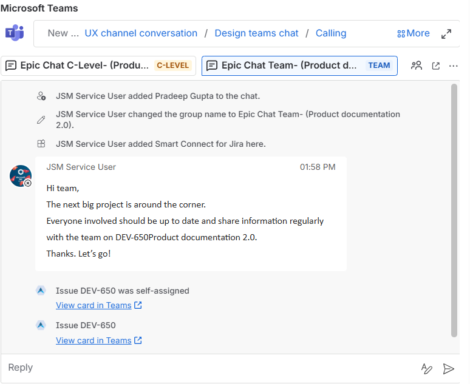The width and height of the screenshot is (470, 384).
Task: Open Design teams chat breadcrumb link
Action: pyautogui.click(x=256, y=33)
